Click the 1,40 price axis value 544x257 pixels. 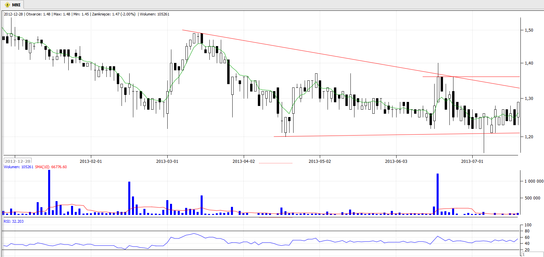point(529,63)
